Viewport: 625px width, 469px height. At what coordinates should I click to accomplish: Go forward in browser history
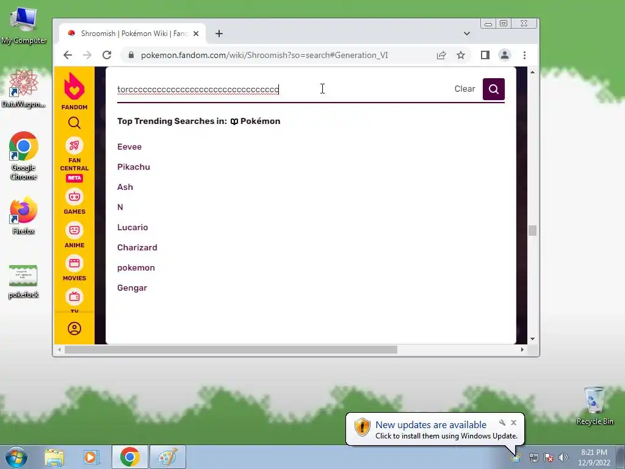coord(87,55)
